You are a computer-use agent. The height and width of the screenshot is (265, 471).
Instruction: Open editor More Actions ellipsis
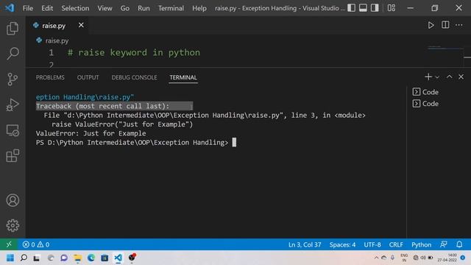[458, 25]
